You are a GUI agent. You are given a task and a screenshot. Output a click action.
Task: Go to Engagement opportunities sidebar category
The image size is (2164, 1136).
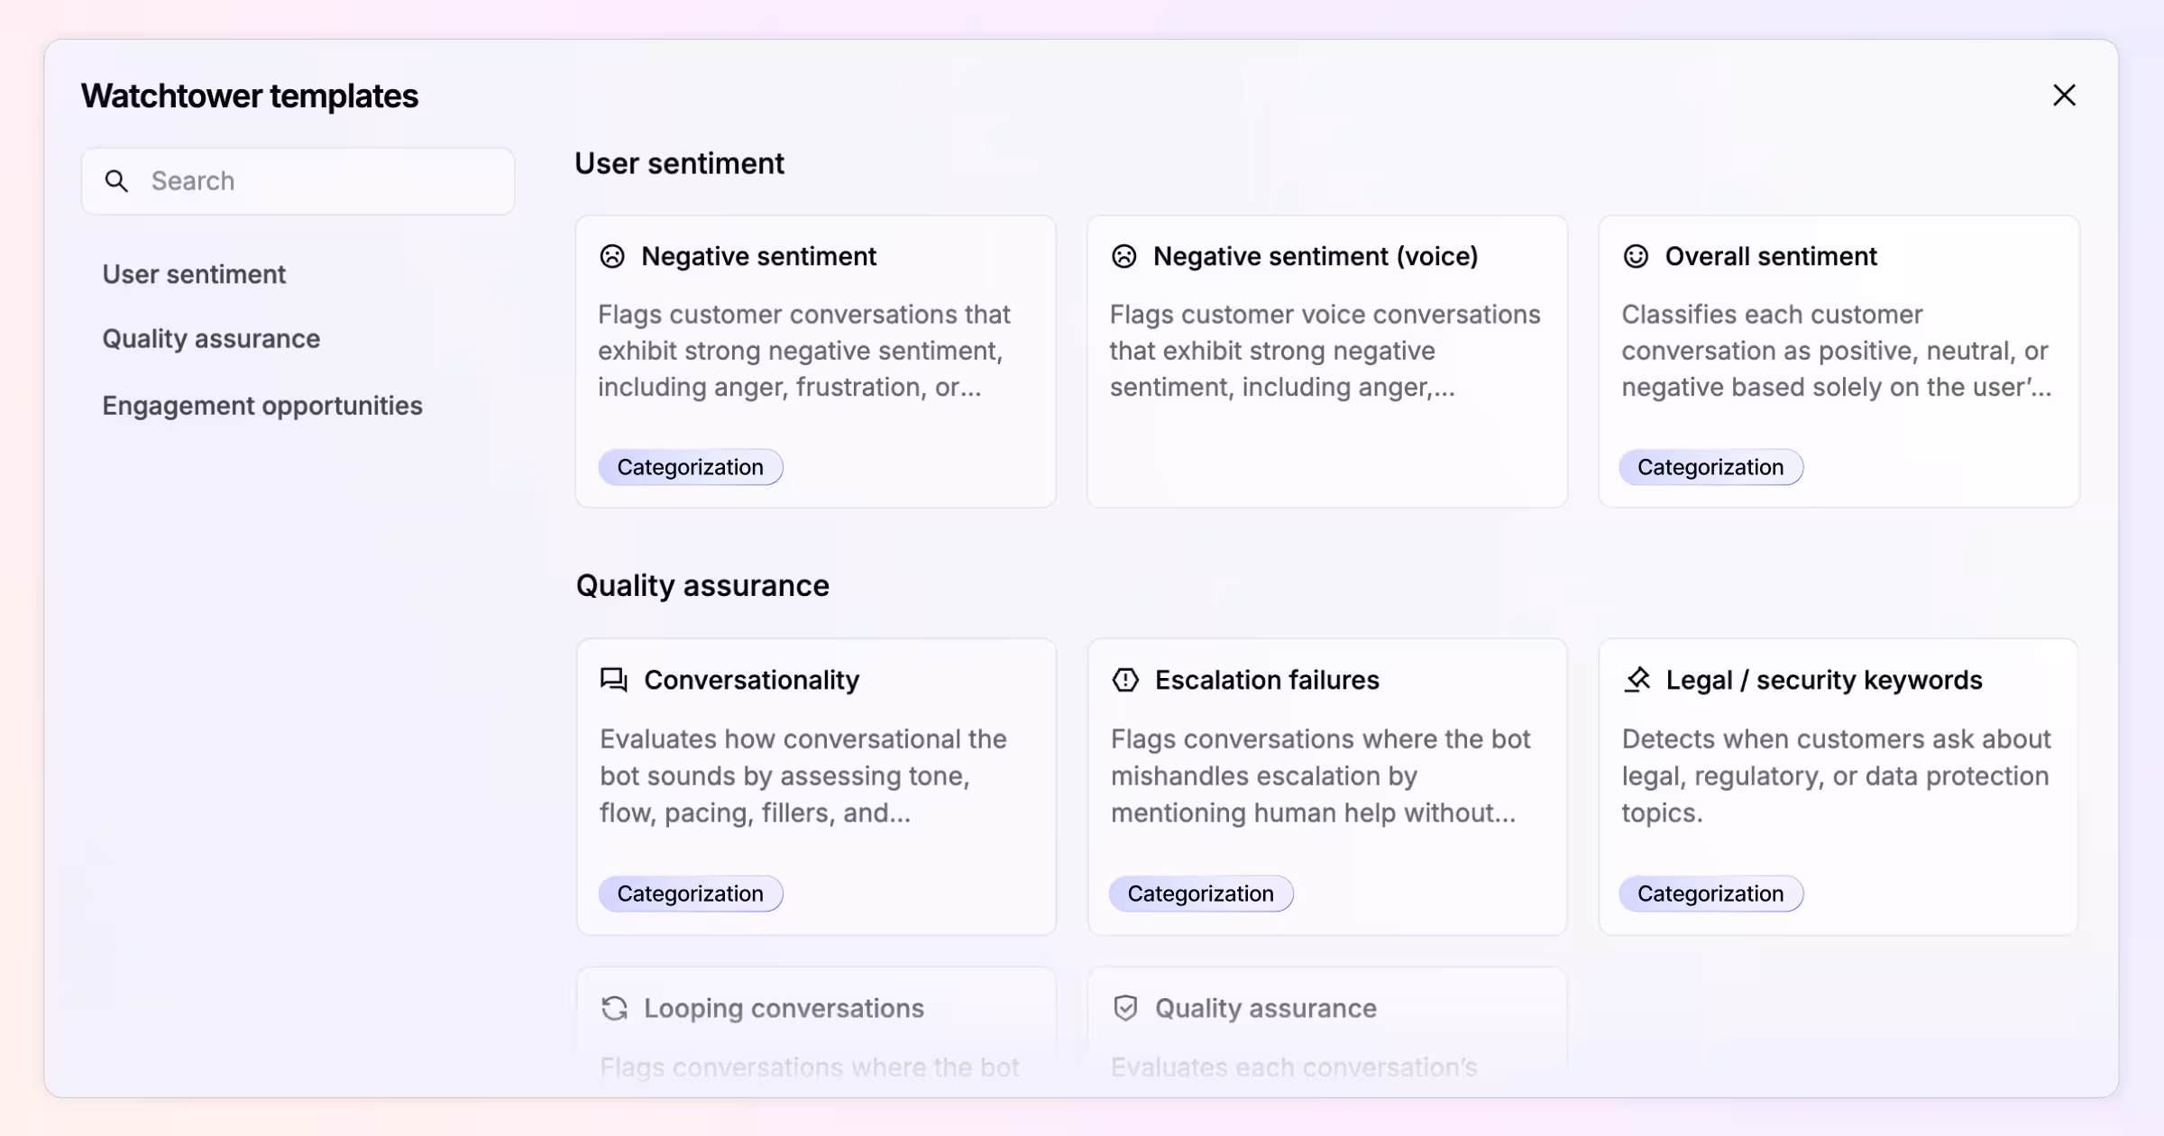(x=262, y=406)
